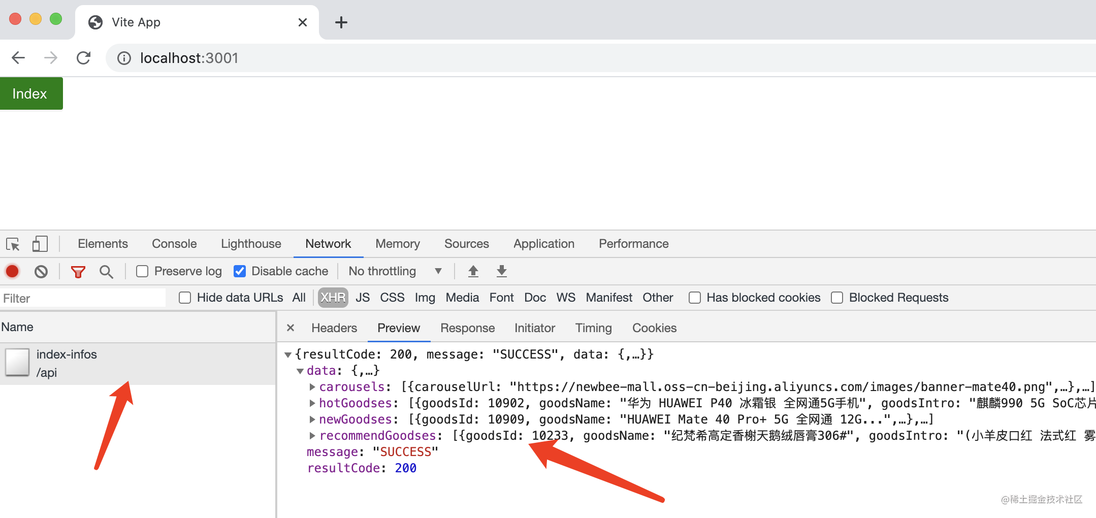Click the Name column header

point(138,327)
